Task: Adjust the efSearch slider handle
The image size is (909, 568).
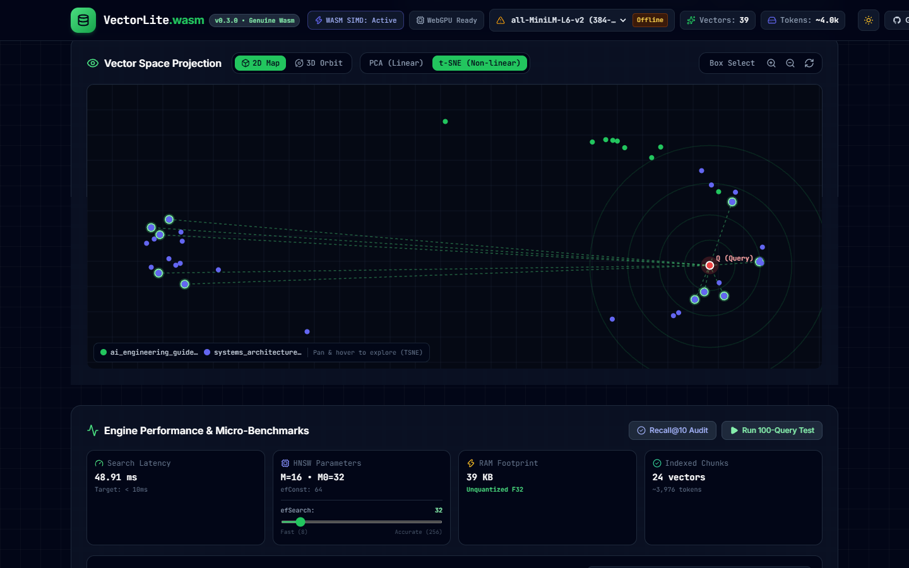Action: point(300,522)
